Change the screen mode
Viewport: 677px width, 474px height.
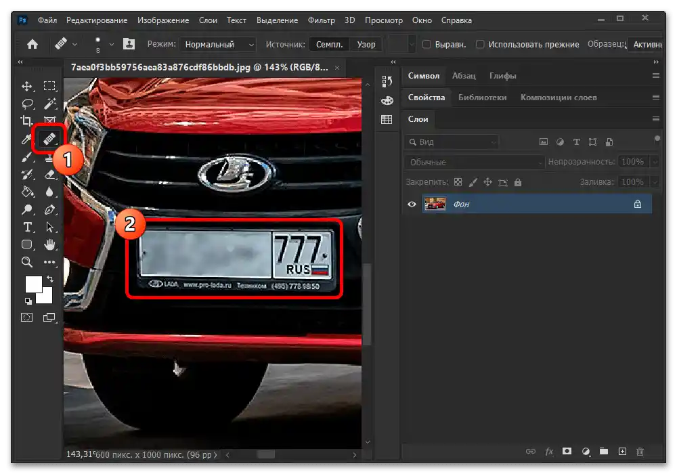[49, 318]
